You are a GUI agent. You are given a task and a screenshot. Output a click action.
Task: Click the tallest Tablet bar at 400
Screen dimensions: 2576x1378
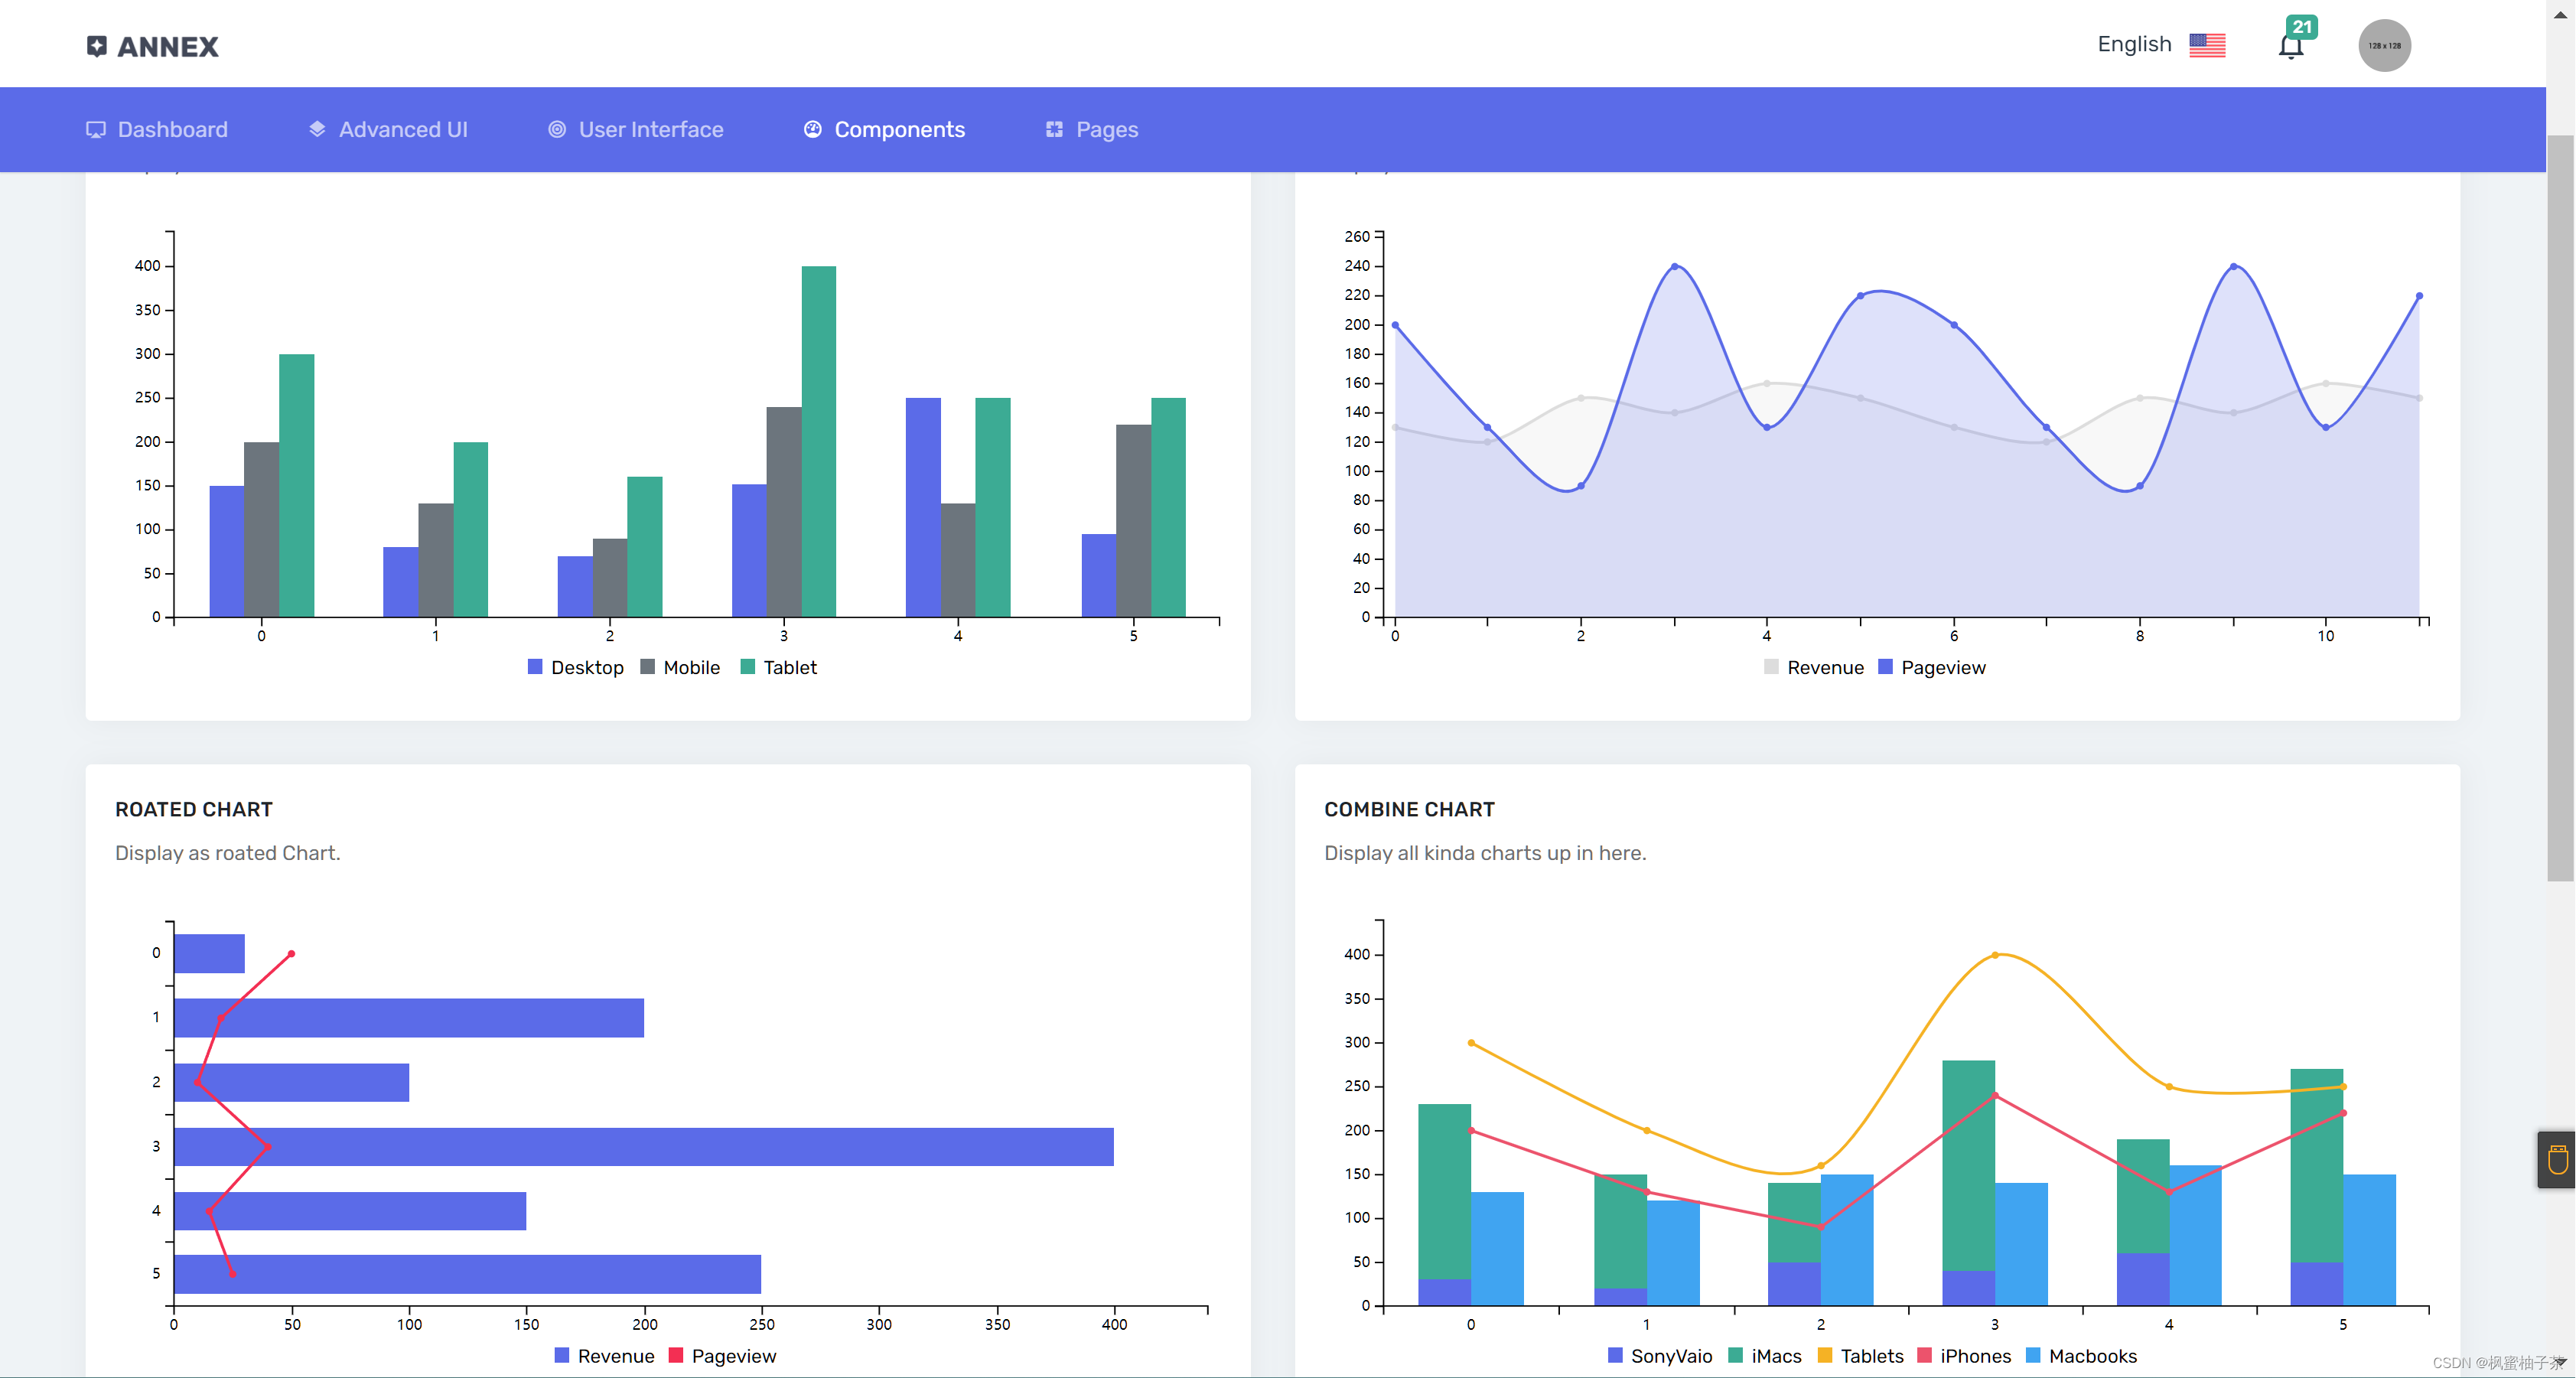[x=819, y=441]
